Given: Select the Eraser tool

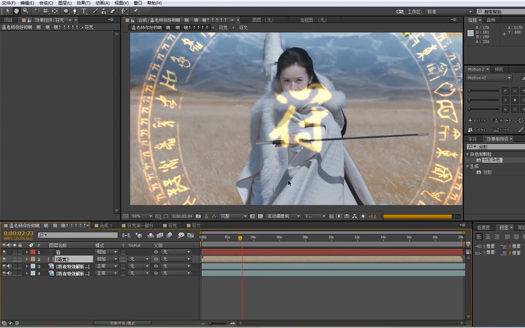Looking at the screenshot, I should coord(113,11).
